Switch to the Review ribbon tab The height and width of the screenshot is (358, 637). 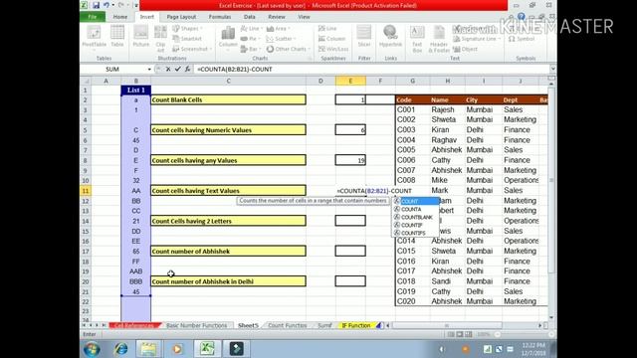[277, 17]
